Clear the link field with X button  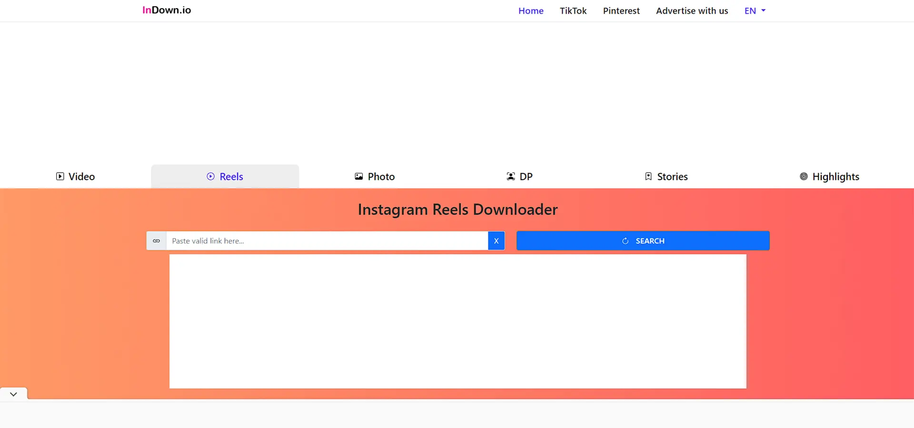(x=496, y=241)
